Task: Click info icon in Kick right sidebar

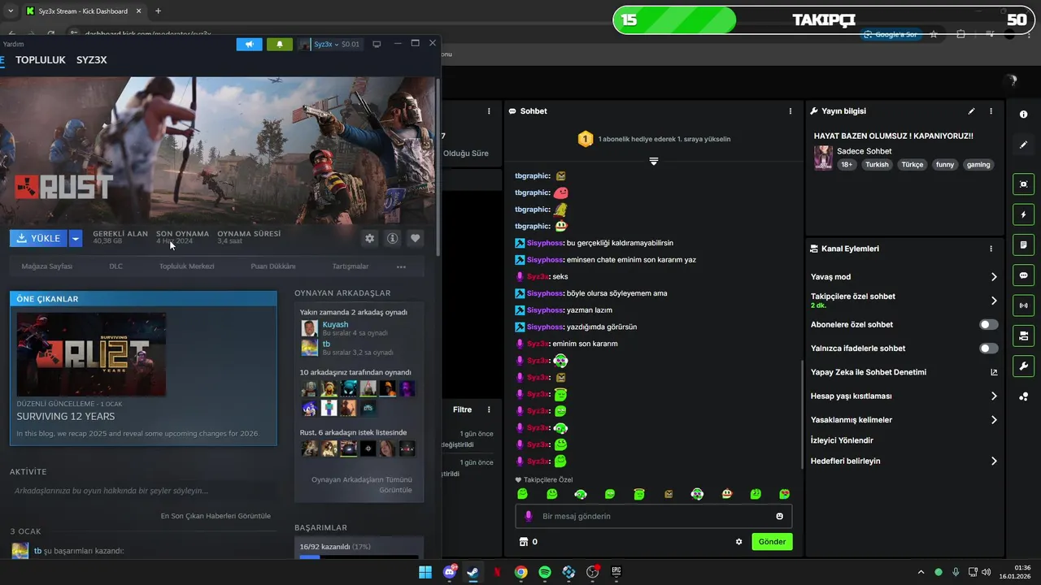Action: [x=1024, y=115]
